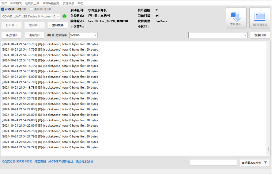Click the log area vertical scrollbar thumb
Image resolution: width=272 pixels, height=175 pixels.
click(268, 149)
